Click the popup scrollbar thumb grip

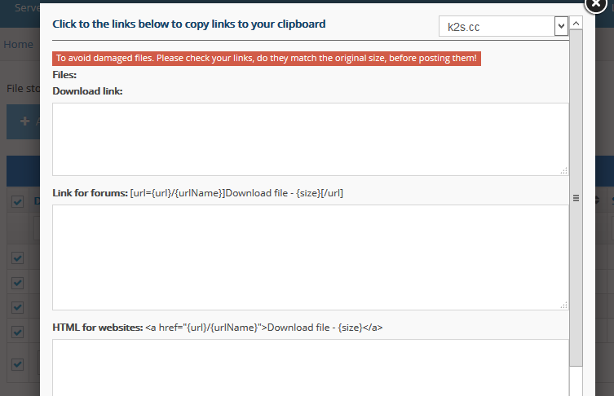point(576,198)
